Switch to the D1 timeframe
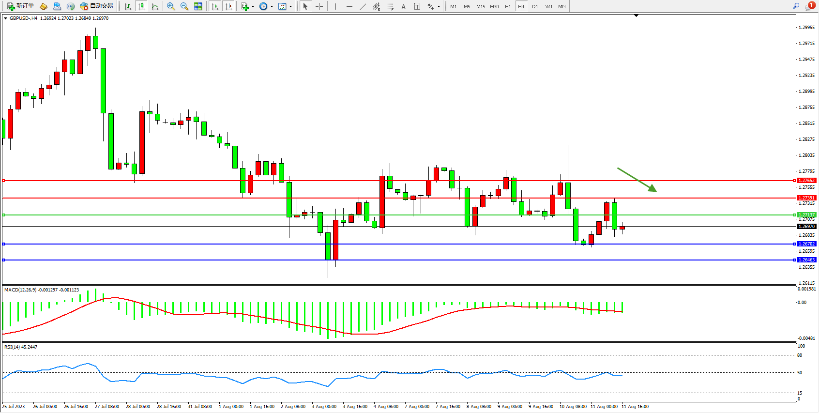The image size is (819, 413). pyautogui.click(x=535, y=6)
